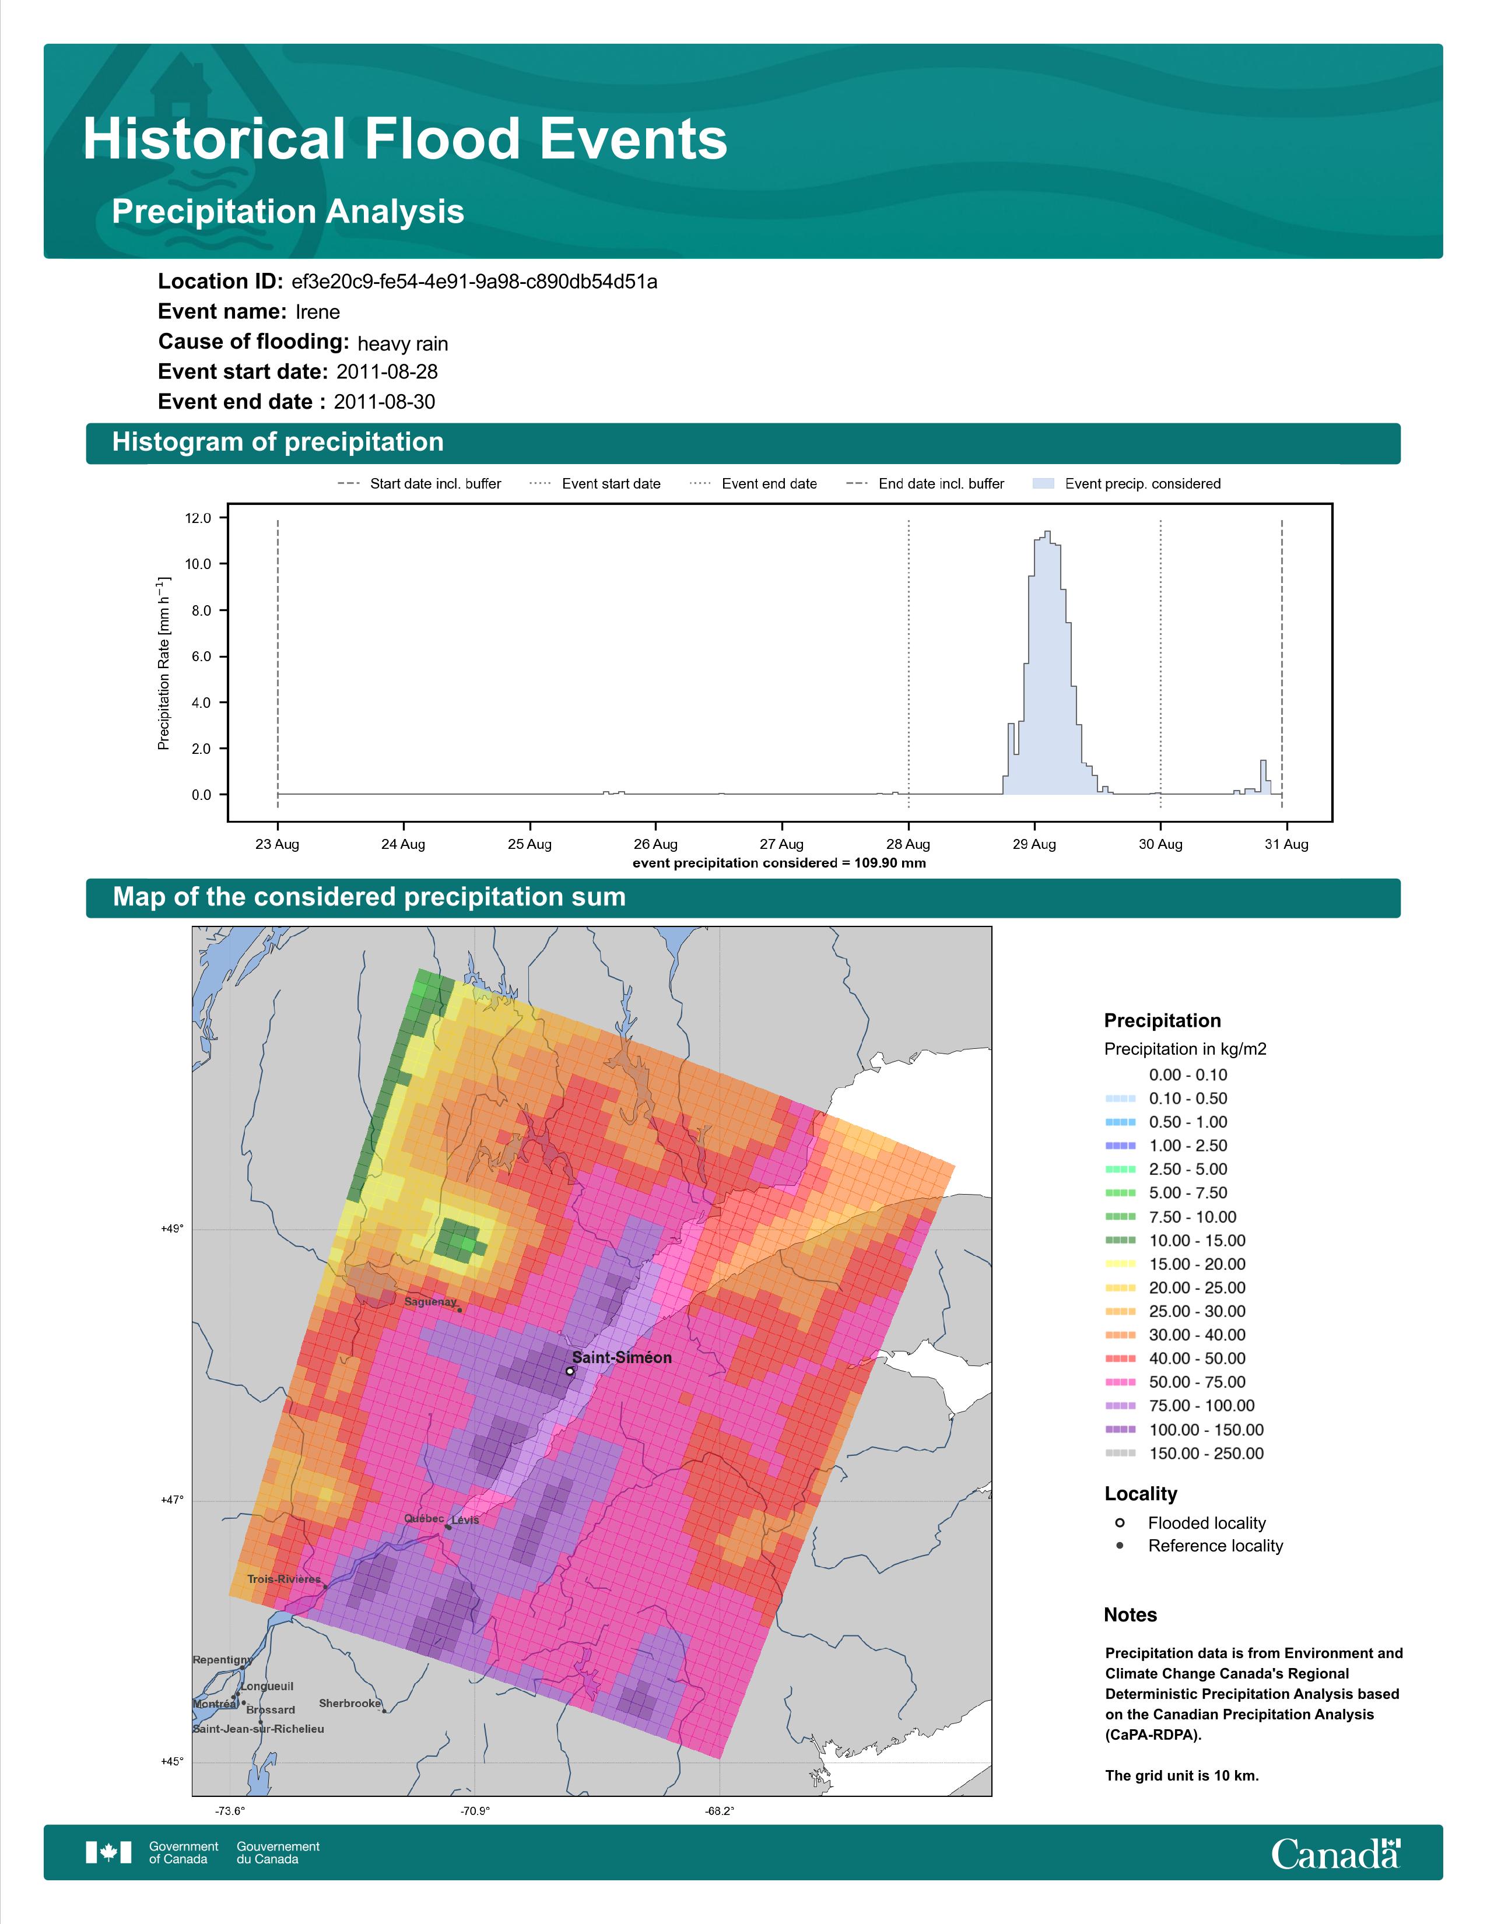
Task: Click the Trois-Rivières reference point on map
Action: (x=325, y=1588)
